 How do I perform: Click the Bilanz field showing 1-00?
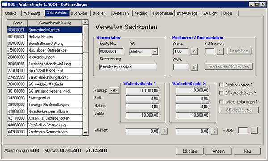pyautogui.click(x=181, y=52)
